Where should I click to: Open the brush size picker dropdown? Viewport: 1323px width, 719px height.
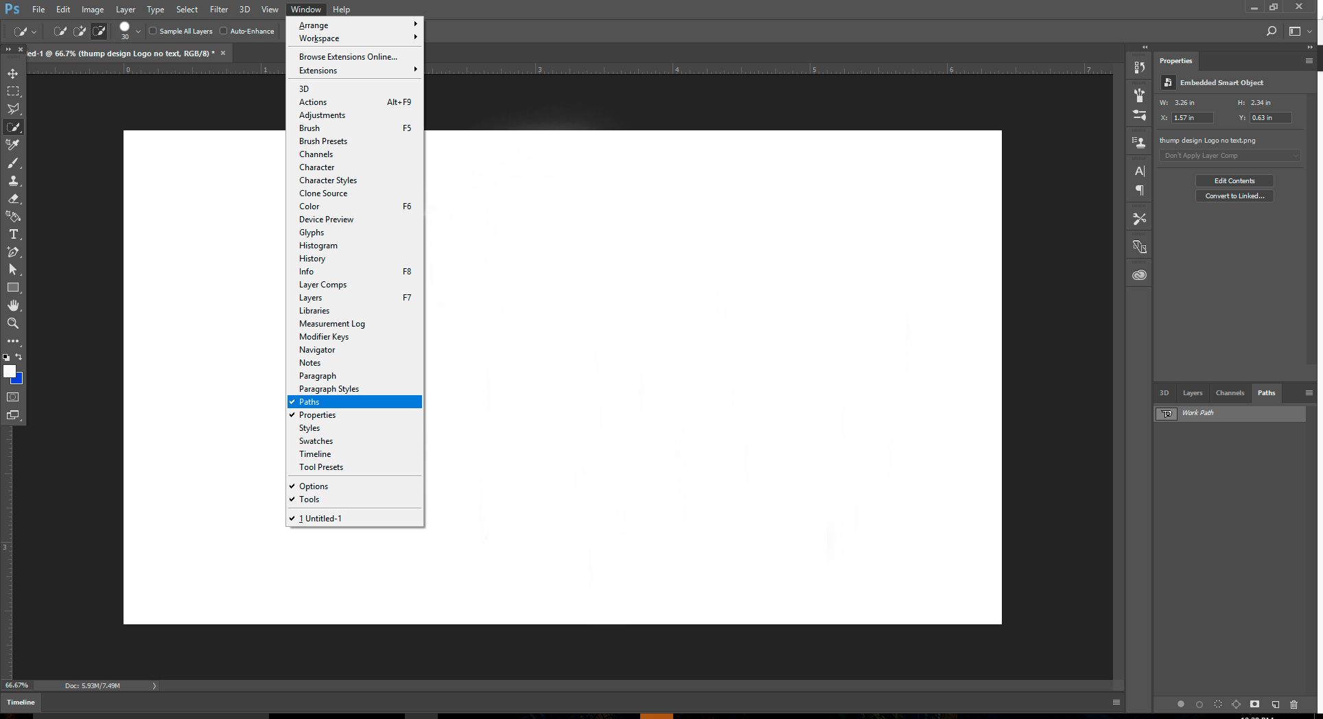tap(137, 31)
